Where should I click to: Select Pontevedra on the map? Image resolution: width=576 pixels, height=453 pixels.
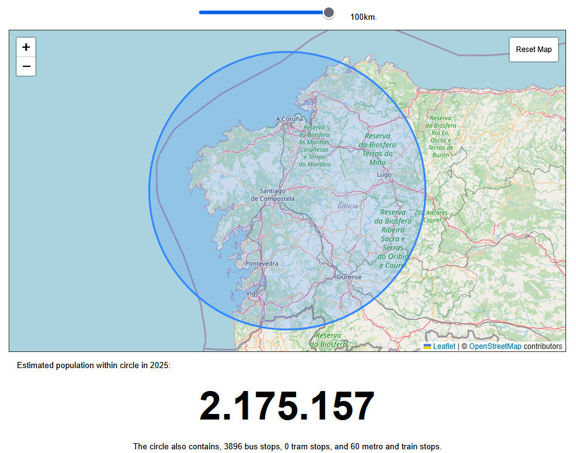click(262, 263)
